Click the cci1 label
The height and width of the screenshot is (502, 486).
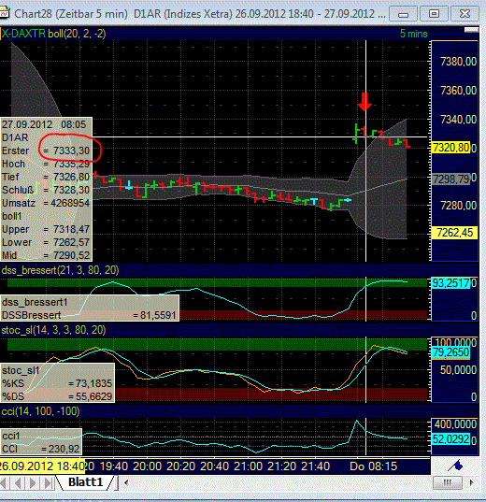point(11,436)
